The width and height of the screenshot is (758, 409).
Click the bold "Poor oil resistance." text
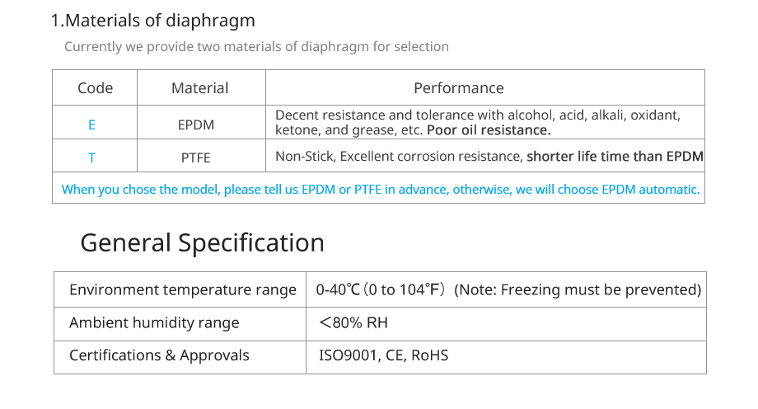pos(489,130)
